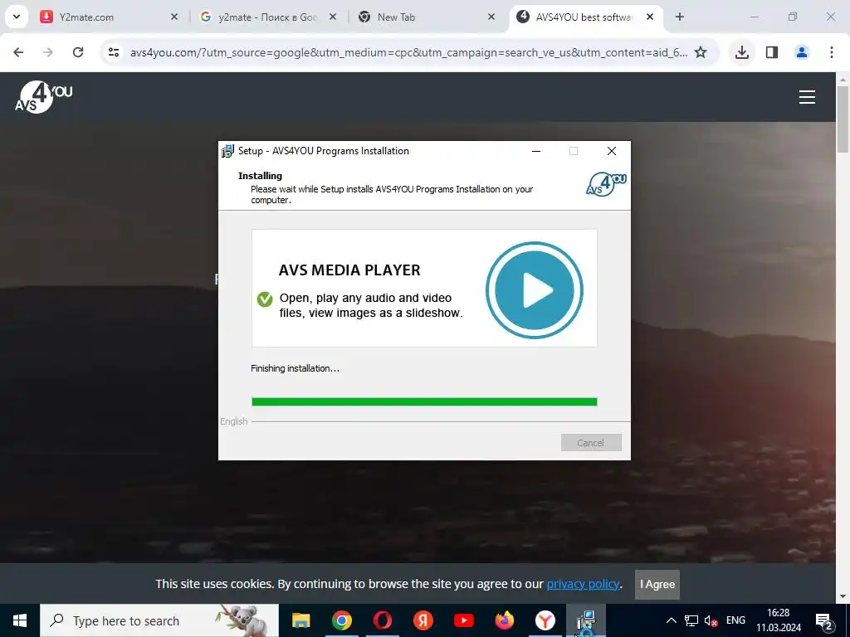Click the muted volume tray icon
This screenshot has width=850, height=637.
711,620
